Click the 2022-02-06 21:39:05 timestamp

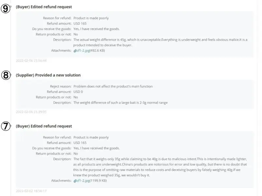(x=31, y=112)
